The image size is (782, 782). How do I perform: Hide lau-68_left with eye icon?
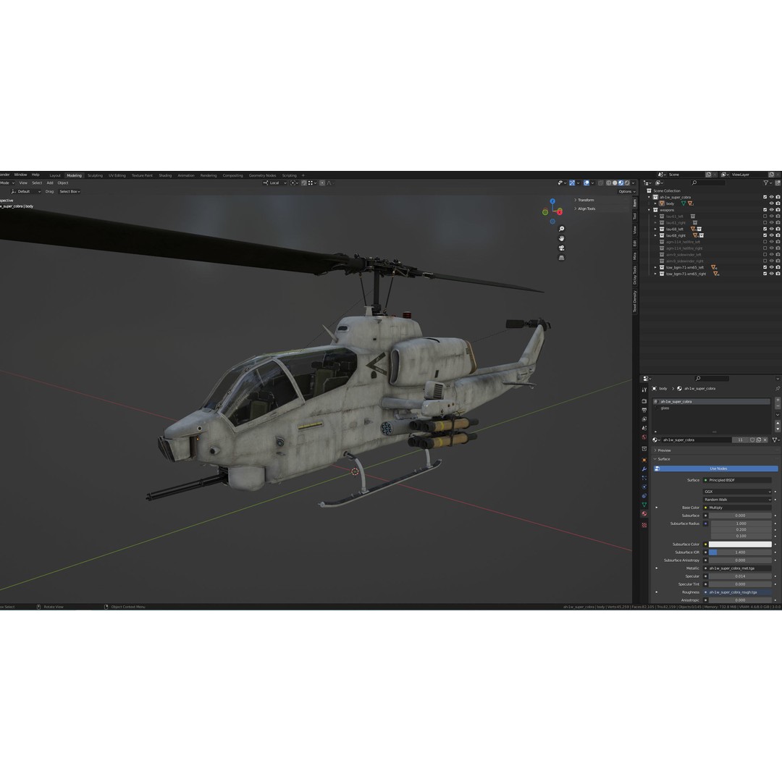point(771,229)
